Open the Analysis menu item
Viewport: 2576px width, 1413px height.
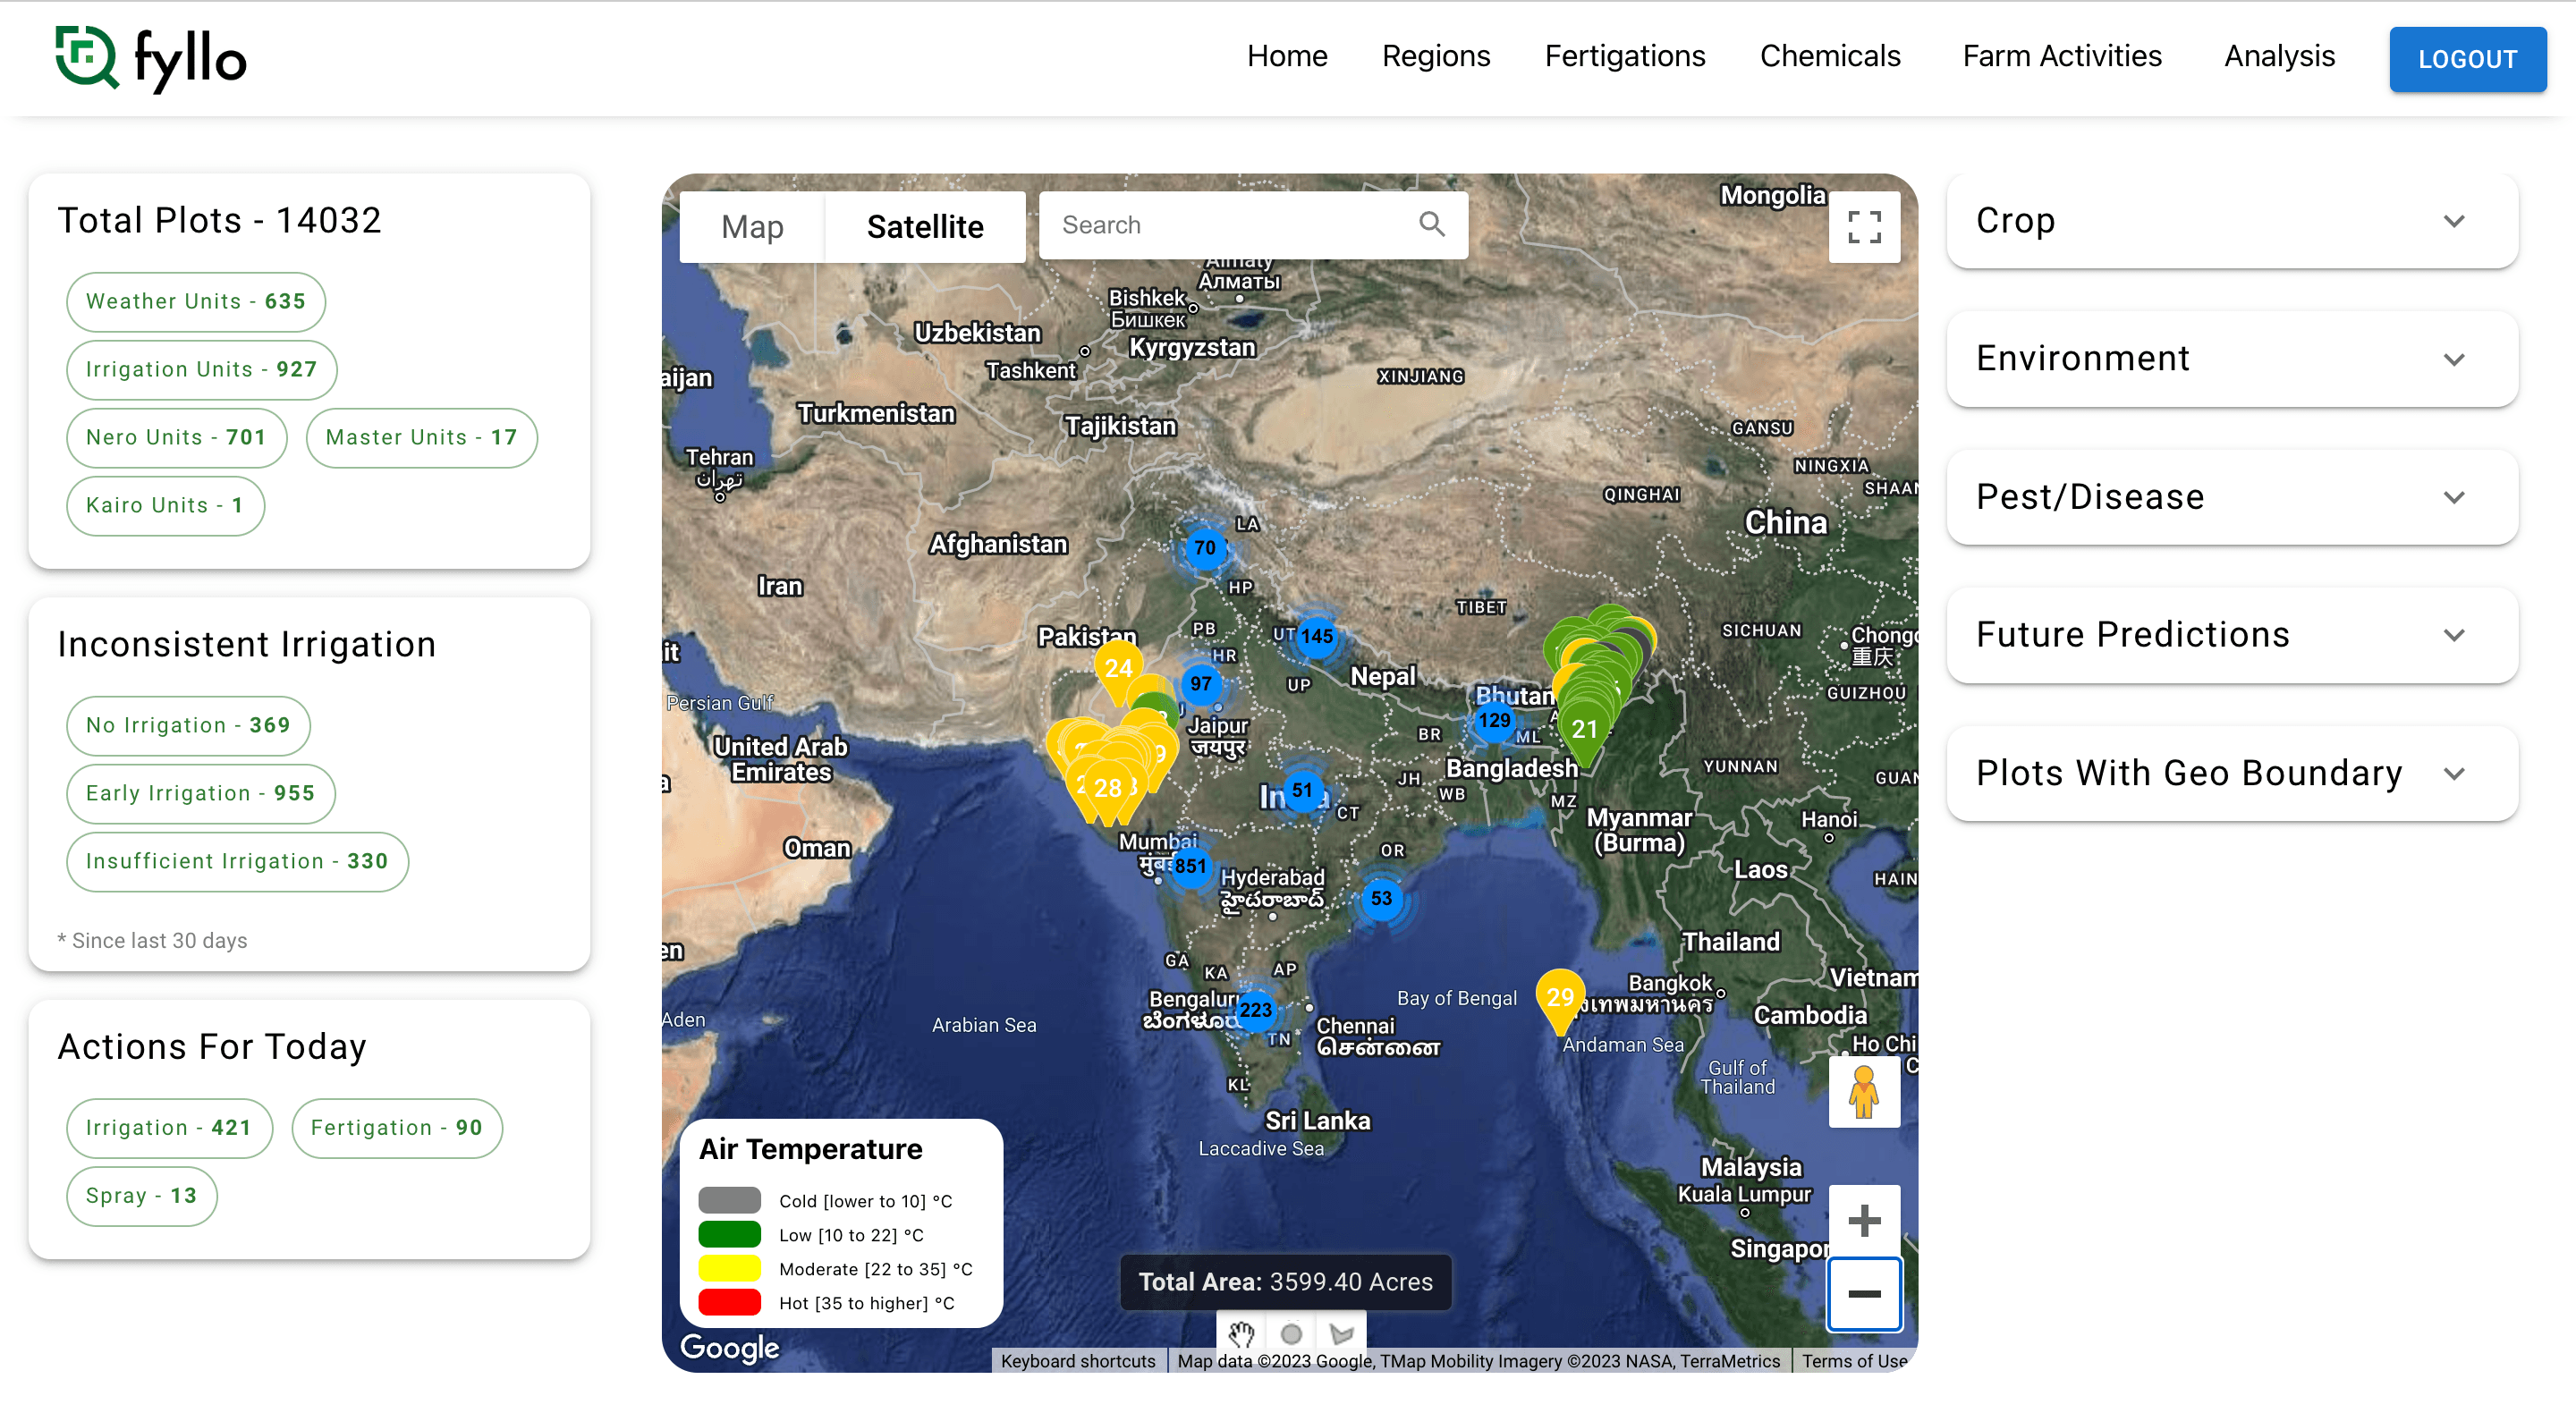[2278, 56]
